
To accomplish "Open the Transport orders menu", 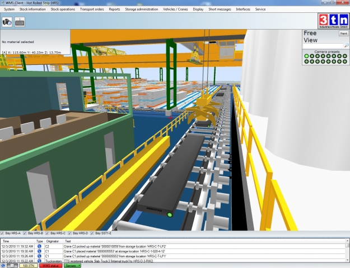I will pyautogui.click(x=92, y=9).
